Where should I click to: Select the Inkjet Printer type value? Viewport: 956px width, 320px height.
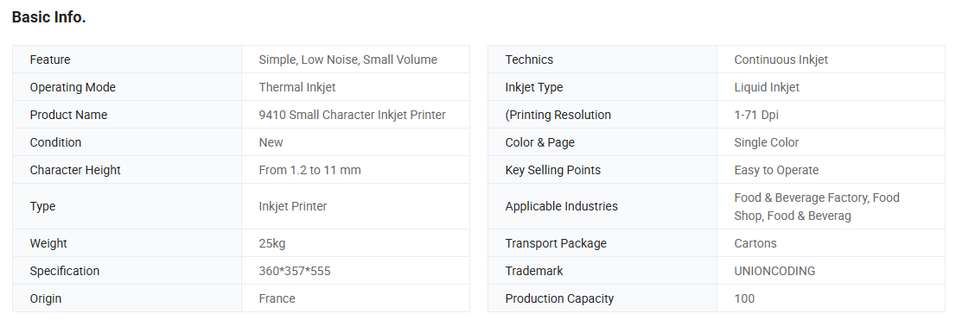click(x=293, y=206)
